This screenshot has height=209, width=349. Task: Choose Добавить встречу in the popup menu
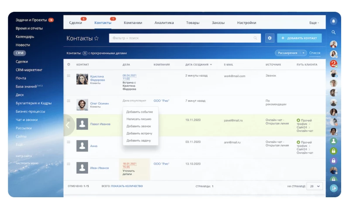[x=139, y=133]
